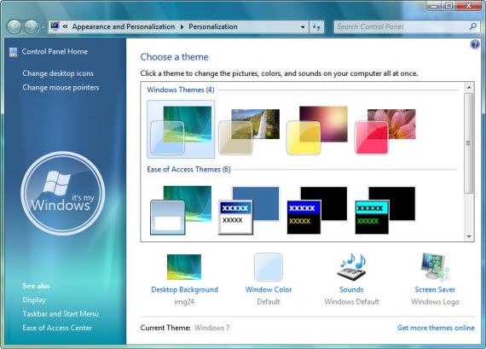Open Change mouse pointers
486x349 pixels.
[61, 88]
